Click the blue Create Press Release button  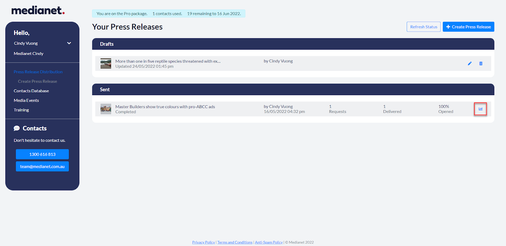point(468,27)
